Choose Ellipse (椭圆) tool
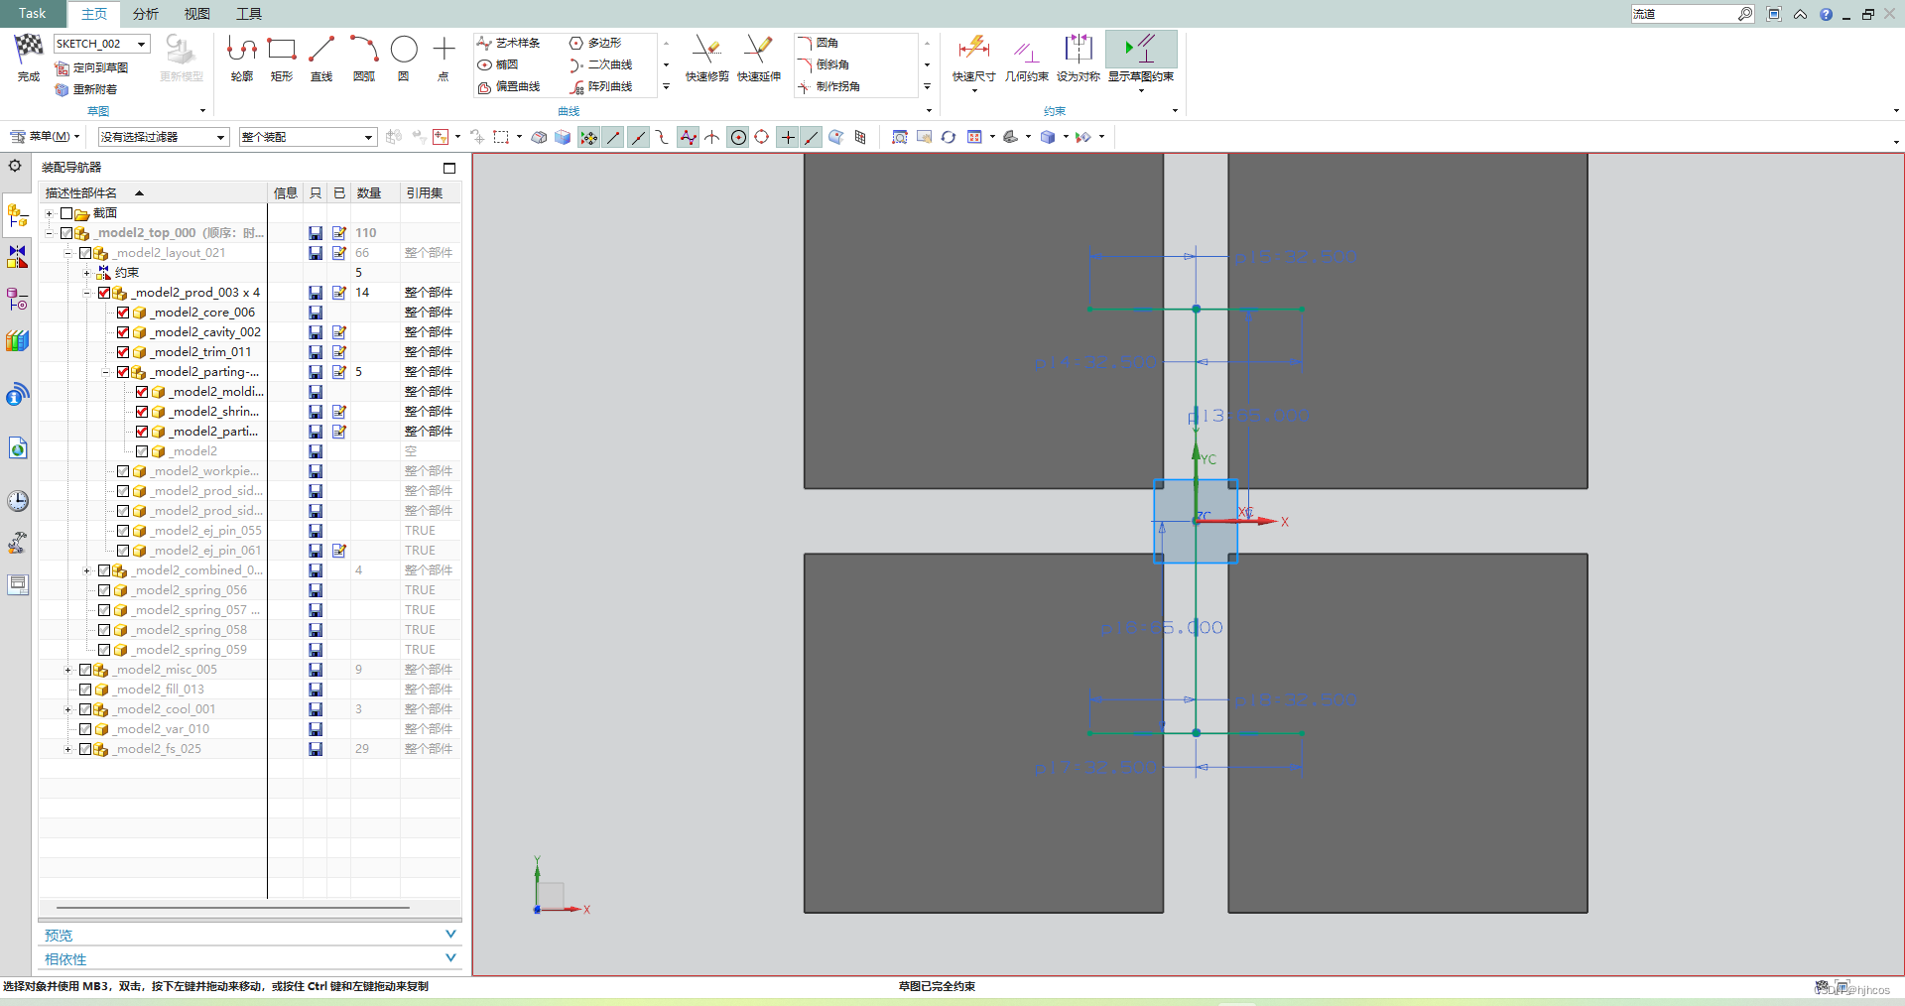Viewport: 1905px width, 1006px height. 498,64
